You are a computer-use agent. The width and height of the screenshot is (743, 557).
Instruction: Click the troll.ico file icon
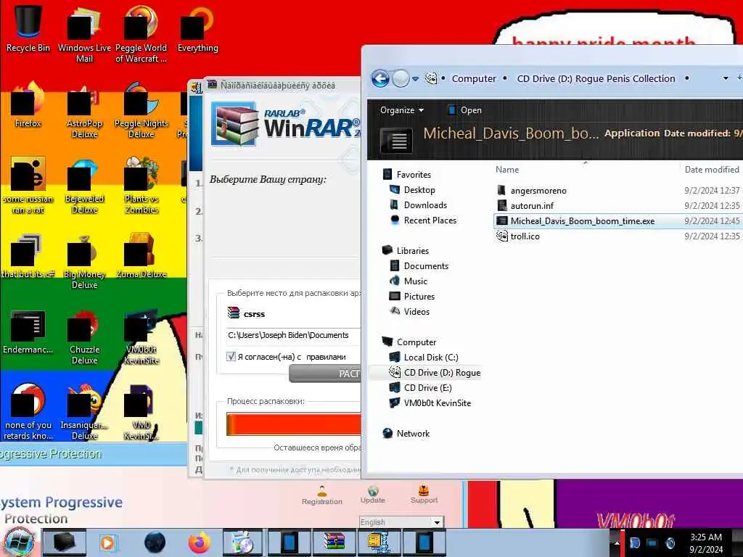tap(502, 236)
